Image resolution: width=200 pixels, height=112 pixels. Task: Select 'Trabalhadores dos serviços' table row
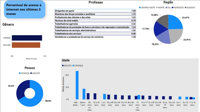(x=95, y=34)
